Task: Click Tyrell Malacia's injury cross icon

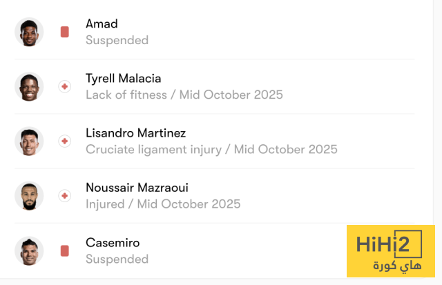Action: click(x=64, y=86)
